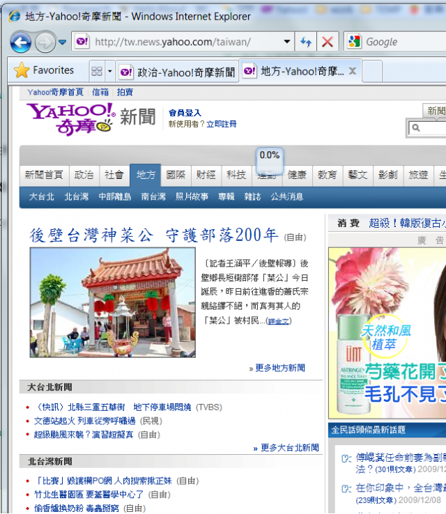Click the browser Back arrow button

[x=21, y=42]
